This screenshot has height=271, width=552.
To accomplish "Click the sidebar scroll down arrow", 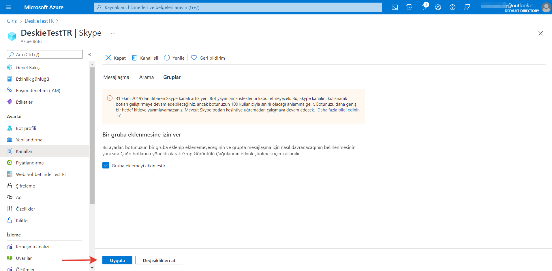I will 92,268.
